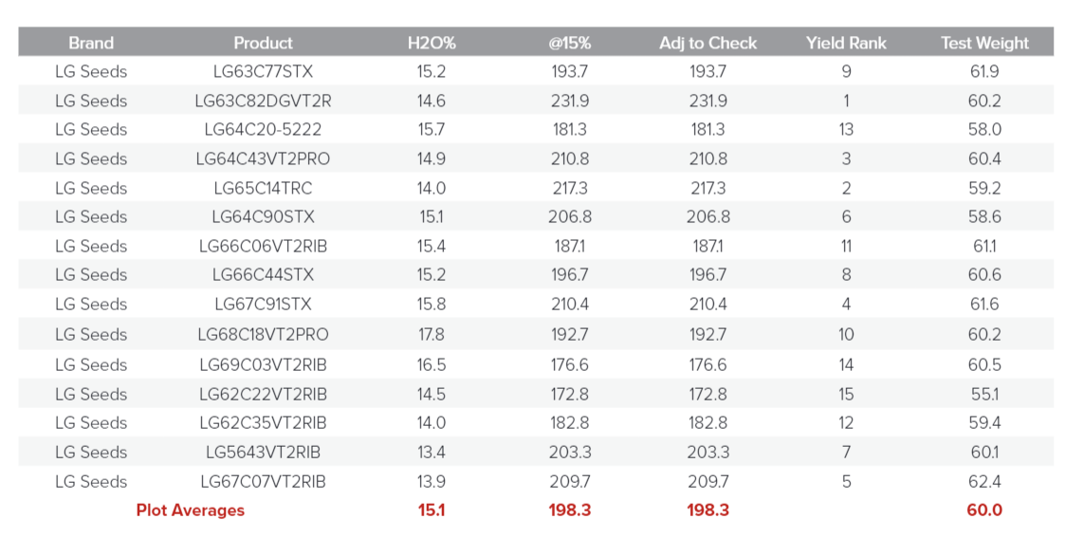
Task: Select product LG63C77STX cell
Action: 263,71
